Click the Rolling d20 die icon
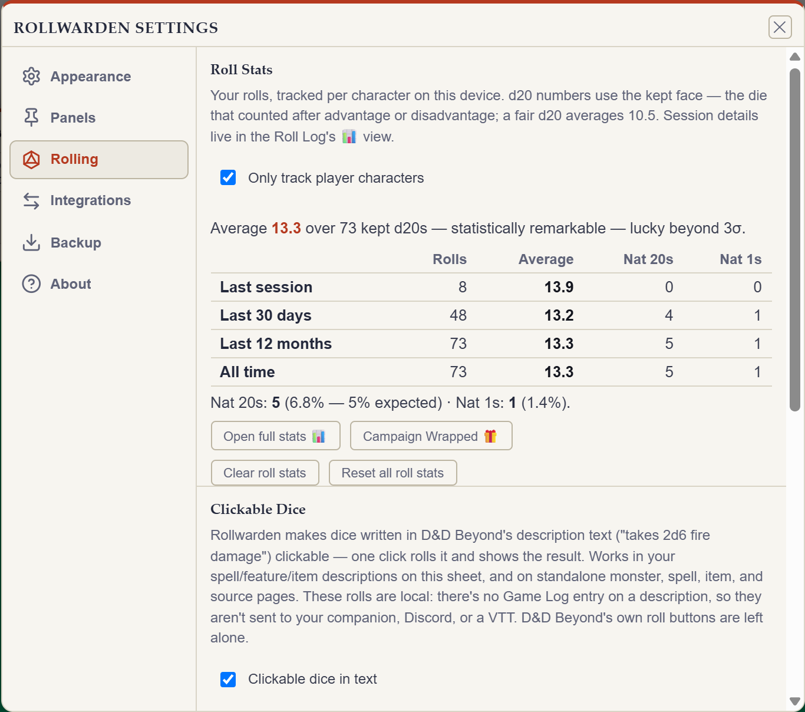 click(31, 160)
